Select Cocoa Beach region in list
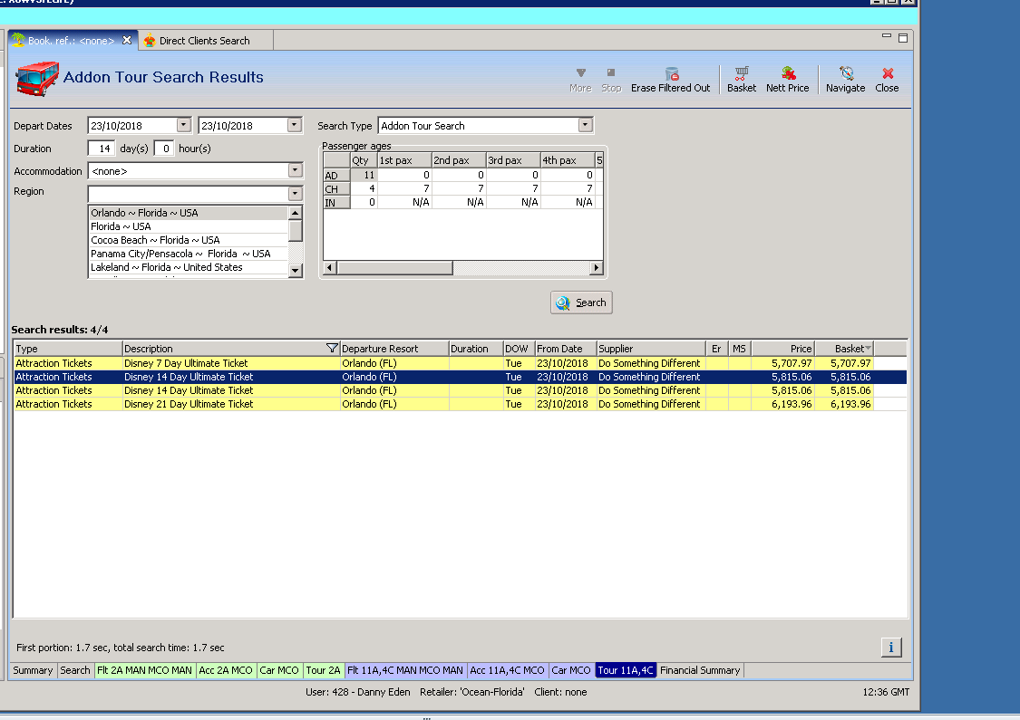This screenshot has height=720, width=1020. click(155, 240)
